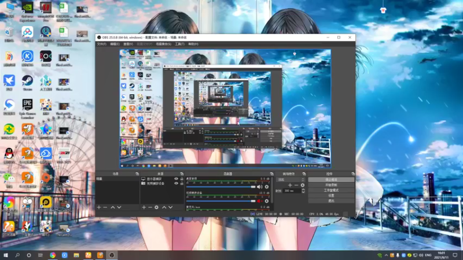Hide the 视频捕获设备 video capture source
Image resolution: width=463 pixels, height=260 pixels.
click(177, 183)
